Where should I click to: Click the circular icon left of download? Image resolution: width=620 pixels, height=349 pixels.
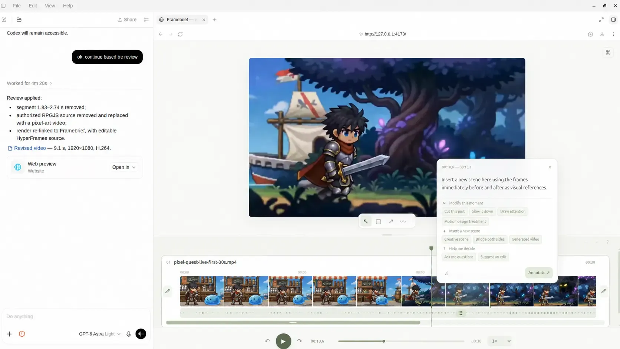pos(590,34)
